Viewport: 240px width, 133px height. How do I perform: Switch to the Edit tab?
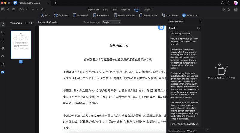click(105, 10)
